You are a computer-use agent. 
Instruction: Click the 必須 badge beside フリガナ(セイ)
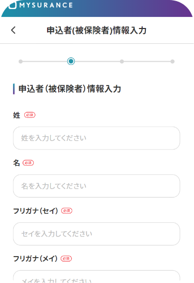pos(67,211)
